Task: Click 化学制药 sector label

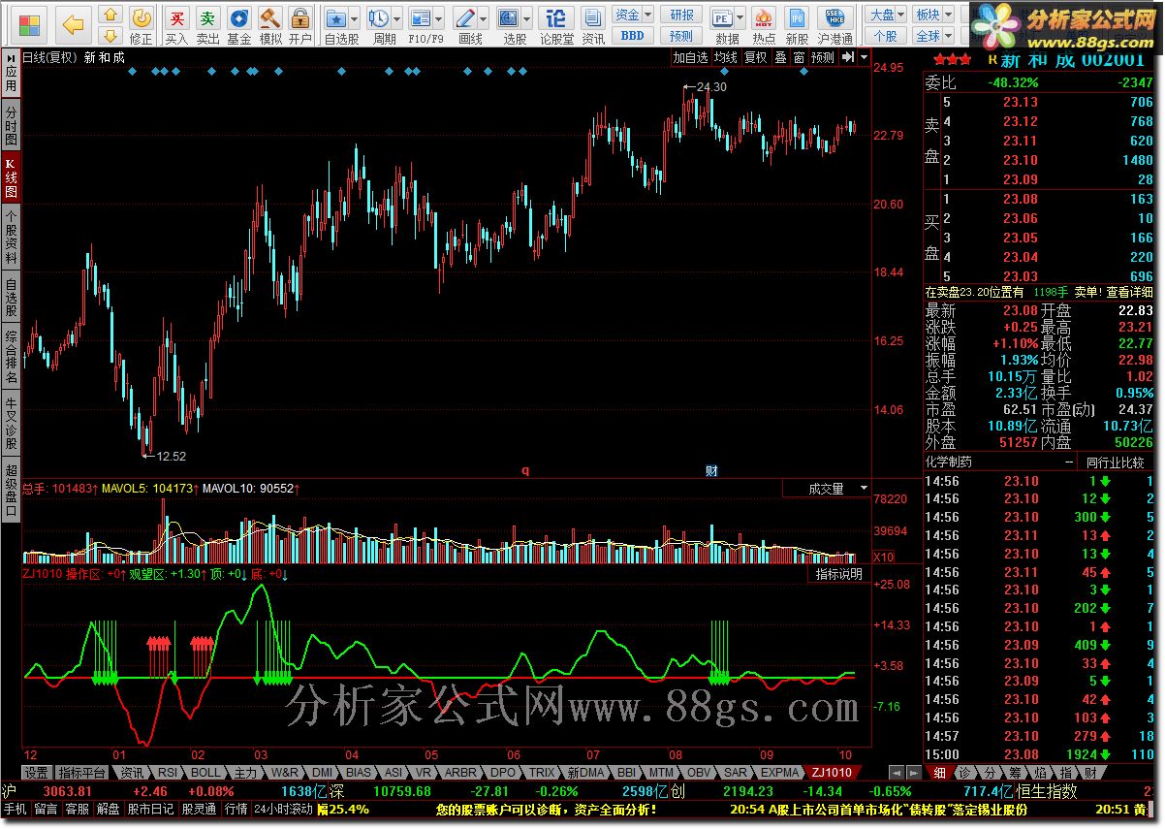Action: (951, 462)
